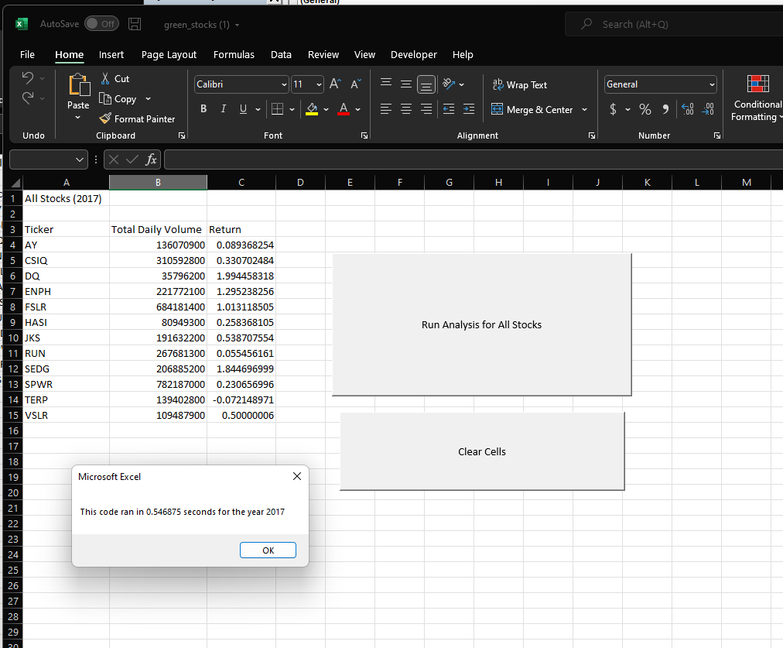Switch to the Developer tab
Image resolution: width=783 pixels, height=648 pixels.
(413, 54)
